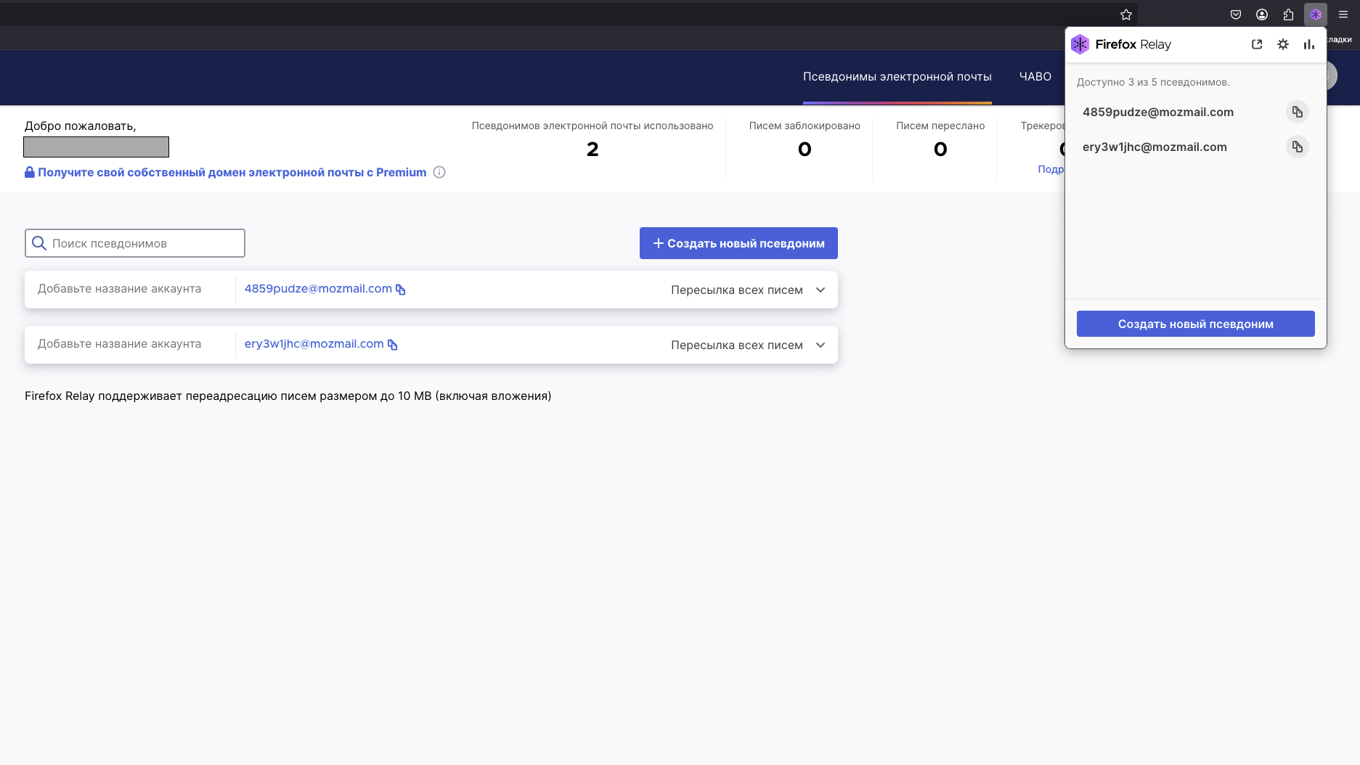
Task: Click Пересылка всех писем for 4859pudze alias
Action: tap(736, 290)
